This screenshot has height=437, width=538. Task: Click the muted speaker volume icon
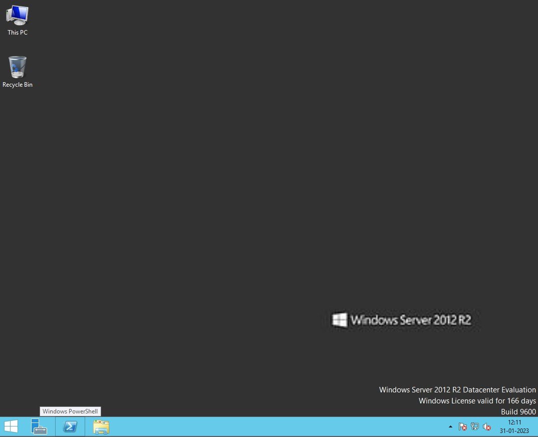486,426
